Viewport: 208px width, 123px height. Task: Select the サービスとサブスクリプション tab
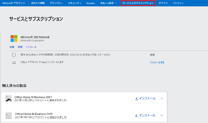pyautogui.click(x=138, y=3)
